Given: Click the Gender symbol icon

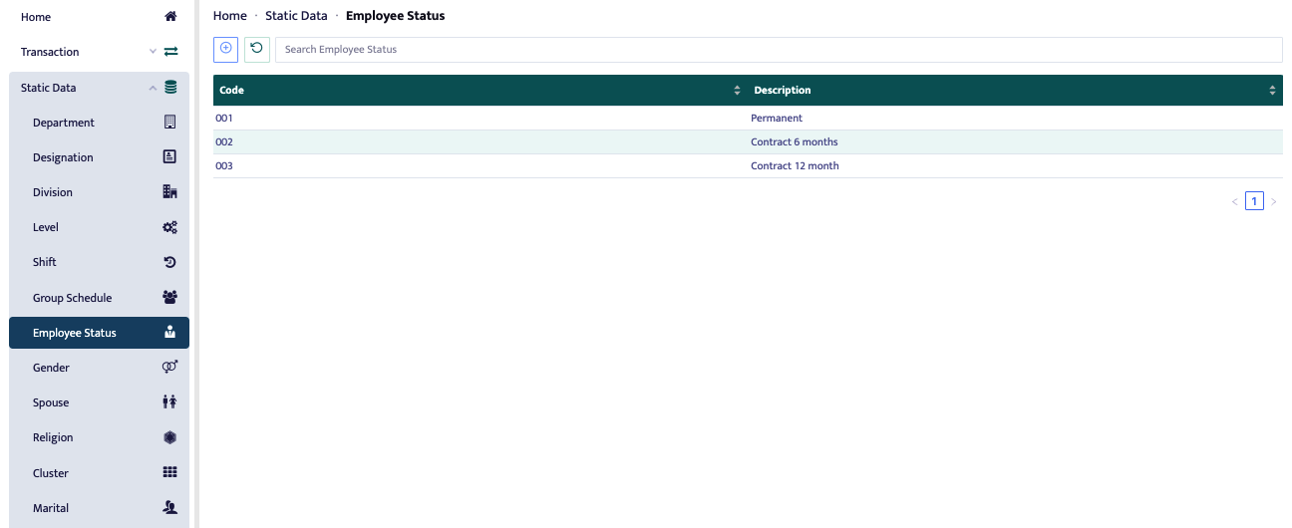Looking at the screenshot, I should [x=169, y=368].
